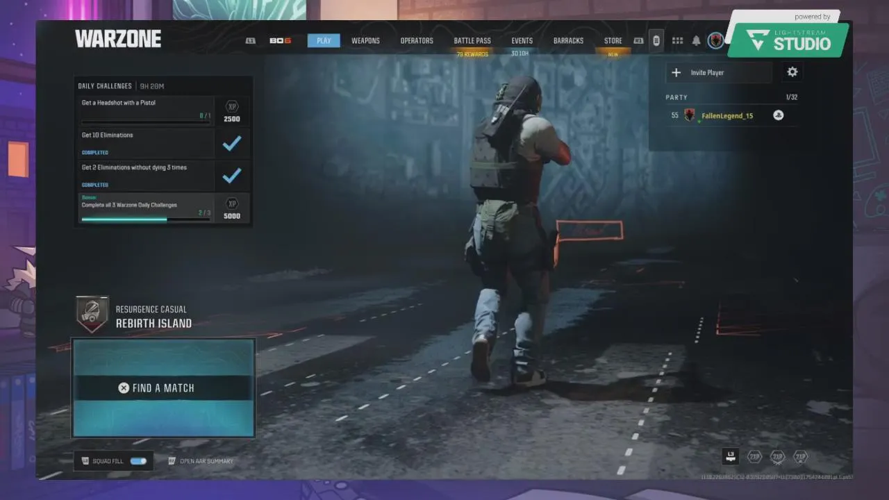Image resolution: width=889 pixels, height=500 pixels.
Task: Click the 2500 XP reward icon
Action: (232, 106)
